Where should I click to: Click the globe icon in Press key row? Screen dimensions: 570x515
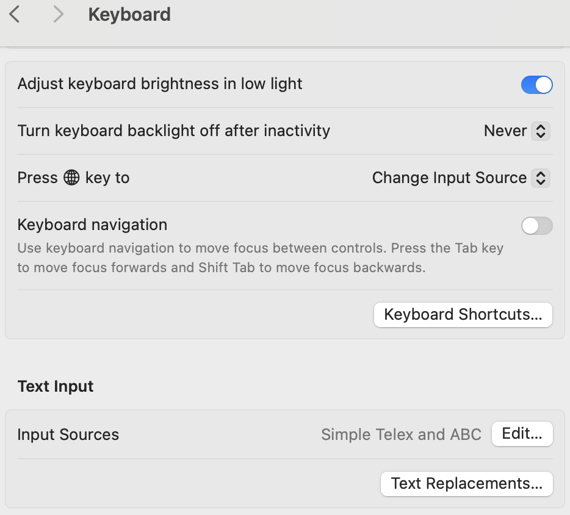coord(71,178)
